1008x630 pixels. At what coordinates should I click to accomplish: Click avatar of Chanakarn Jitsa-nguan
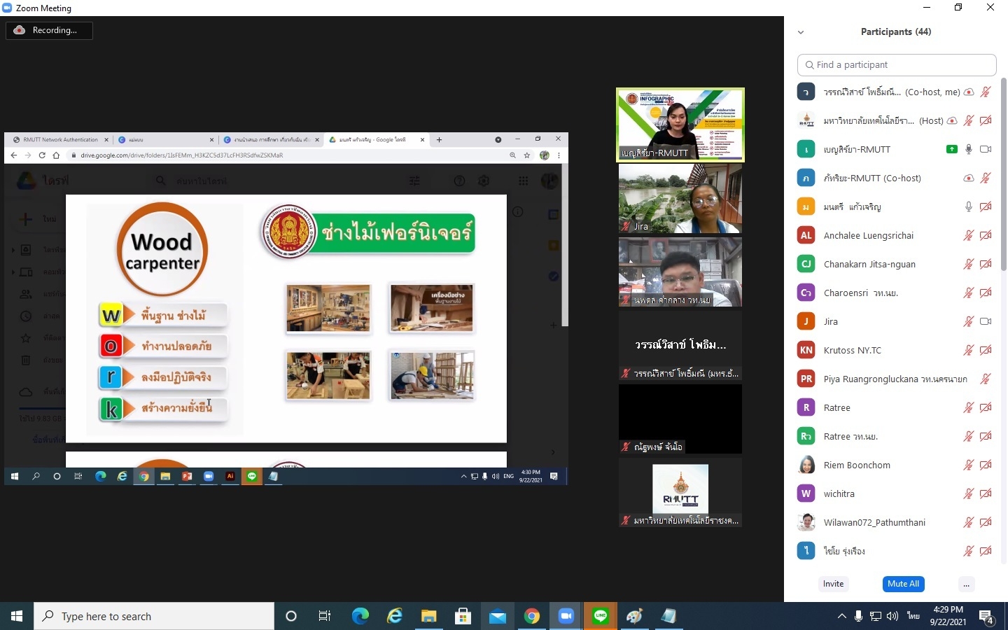tap(806, 264)
